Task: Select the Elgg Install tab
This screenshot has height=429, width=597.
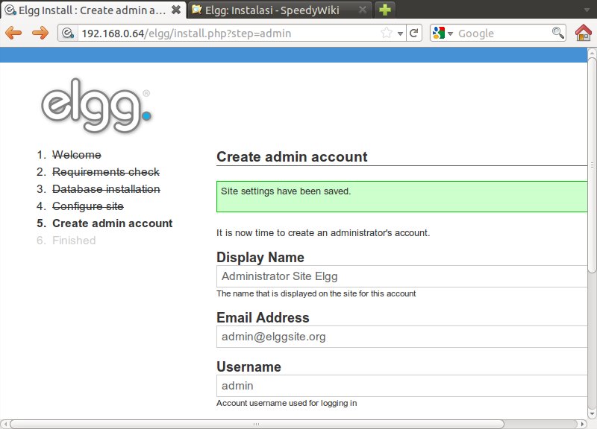Action: (x=86, y=10)
